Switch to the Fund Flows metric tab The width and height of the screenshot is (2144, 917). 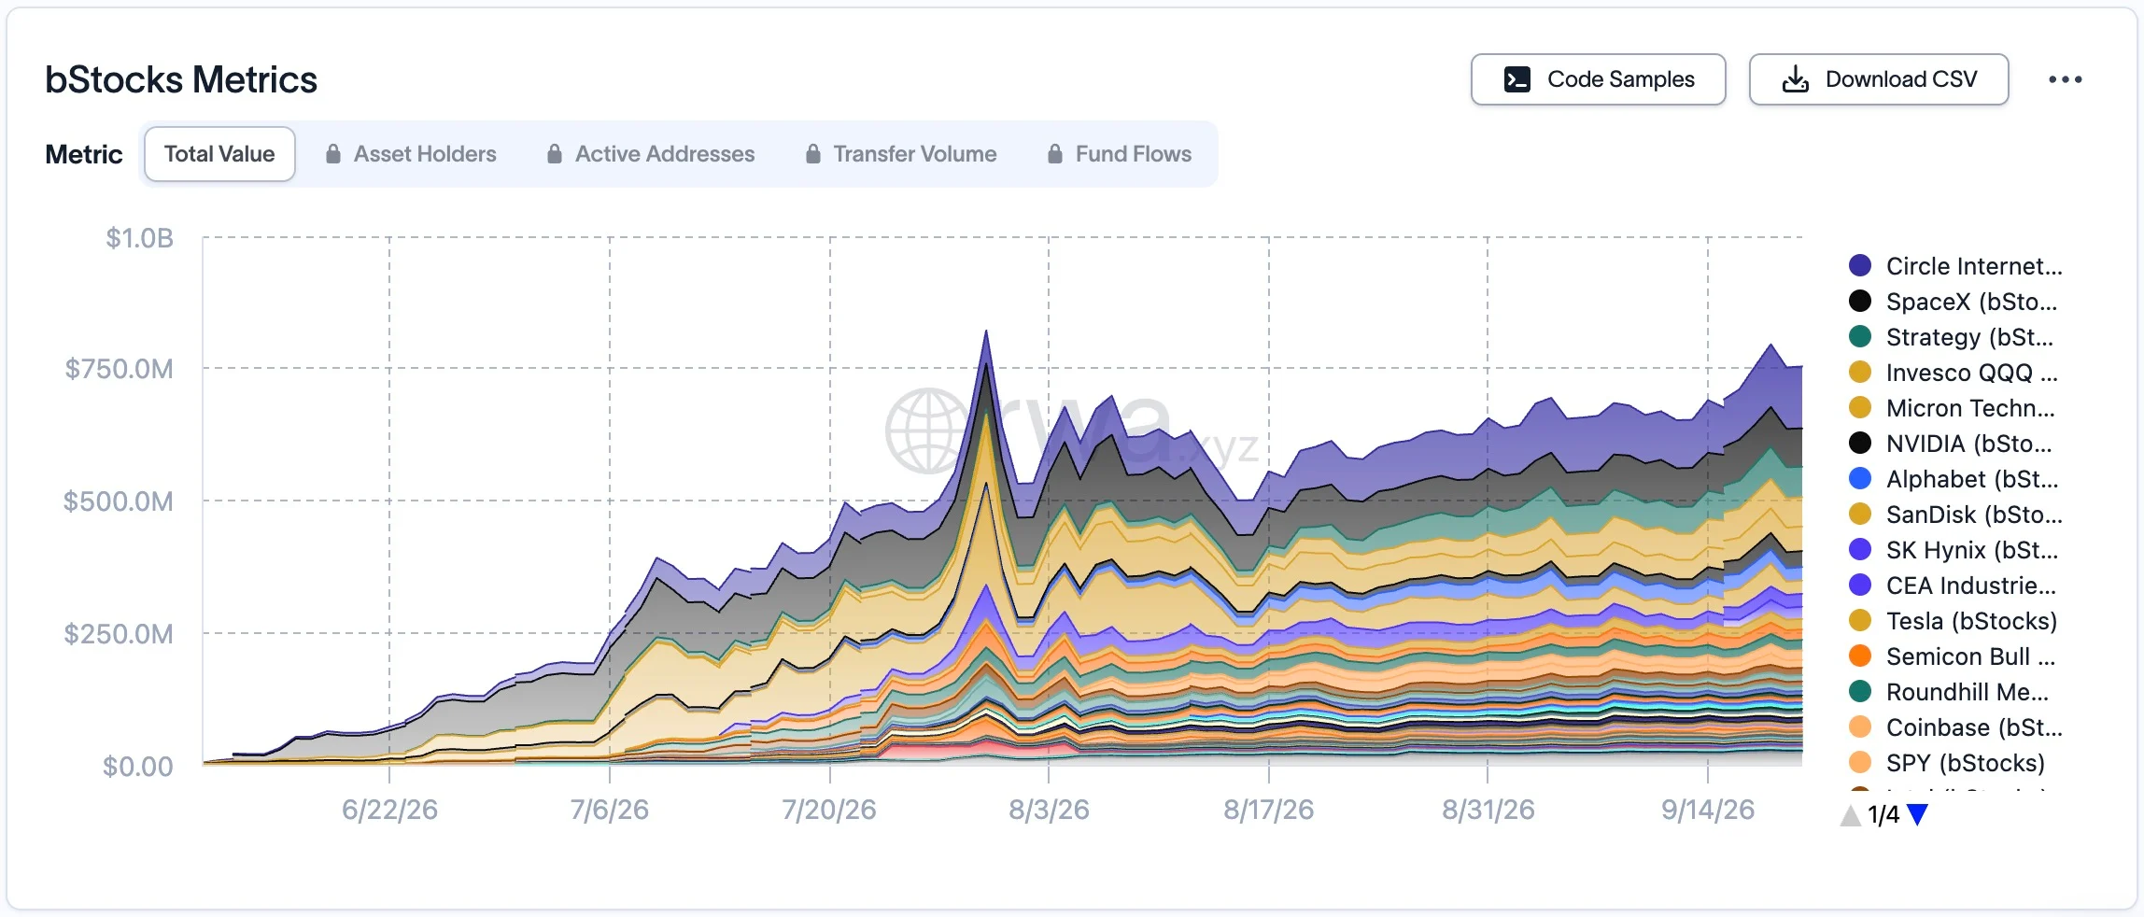pyautogui.click(x=1120, y=154)
